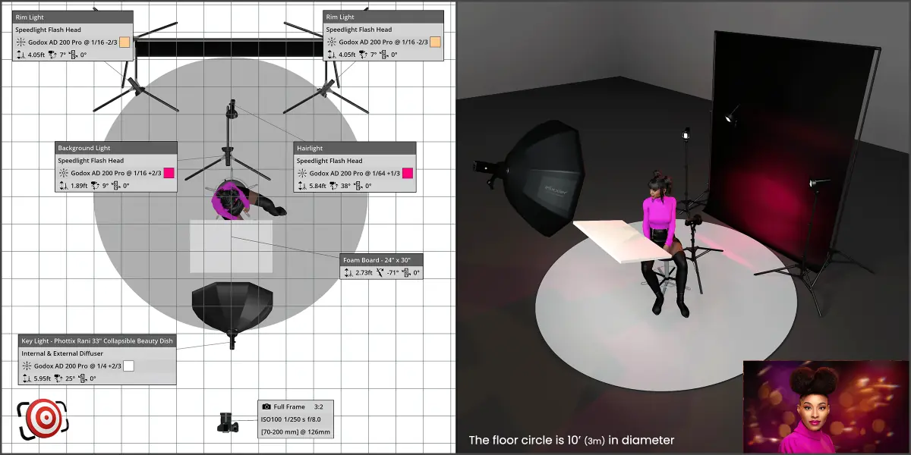Click the orange color swatch in left Rim Light label
The height and width of the screenshot is (455, 911).
tap(125, 42)
